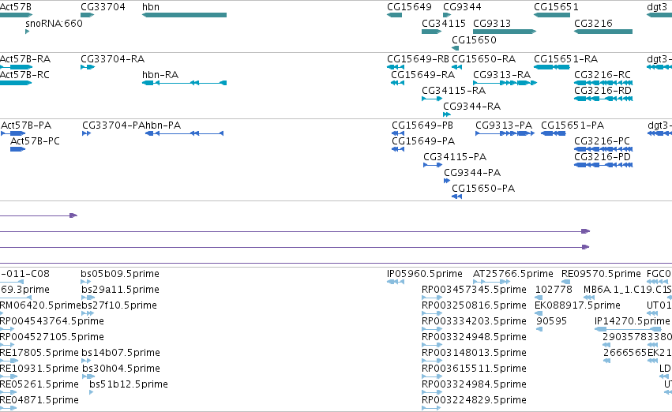Click the hbn-RA transcript glyph

184,83
